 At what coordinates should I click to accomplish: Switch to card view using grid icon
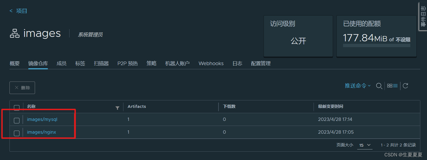click(390, 86)
